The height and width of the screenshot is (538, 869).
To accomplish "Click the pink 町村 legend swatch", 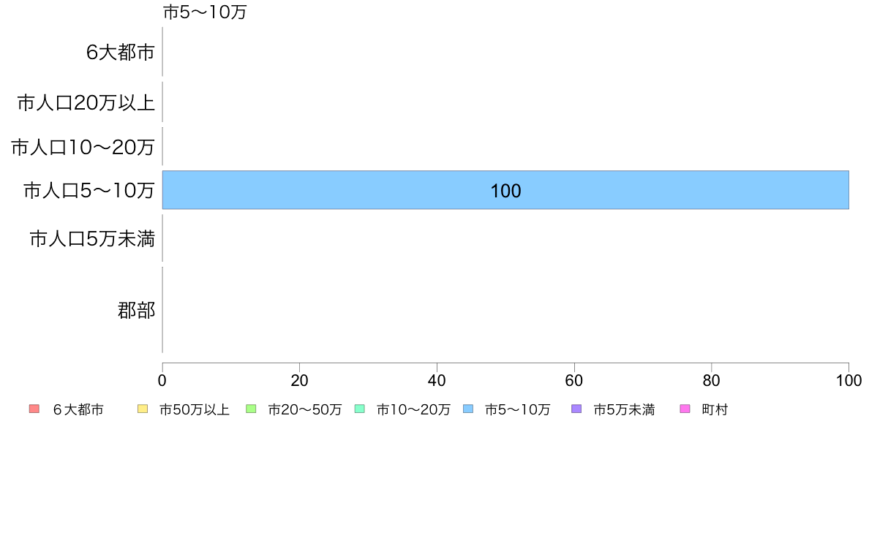I will pyautogui.click(x=685, y=409).
